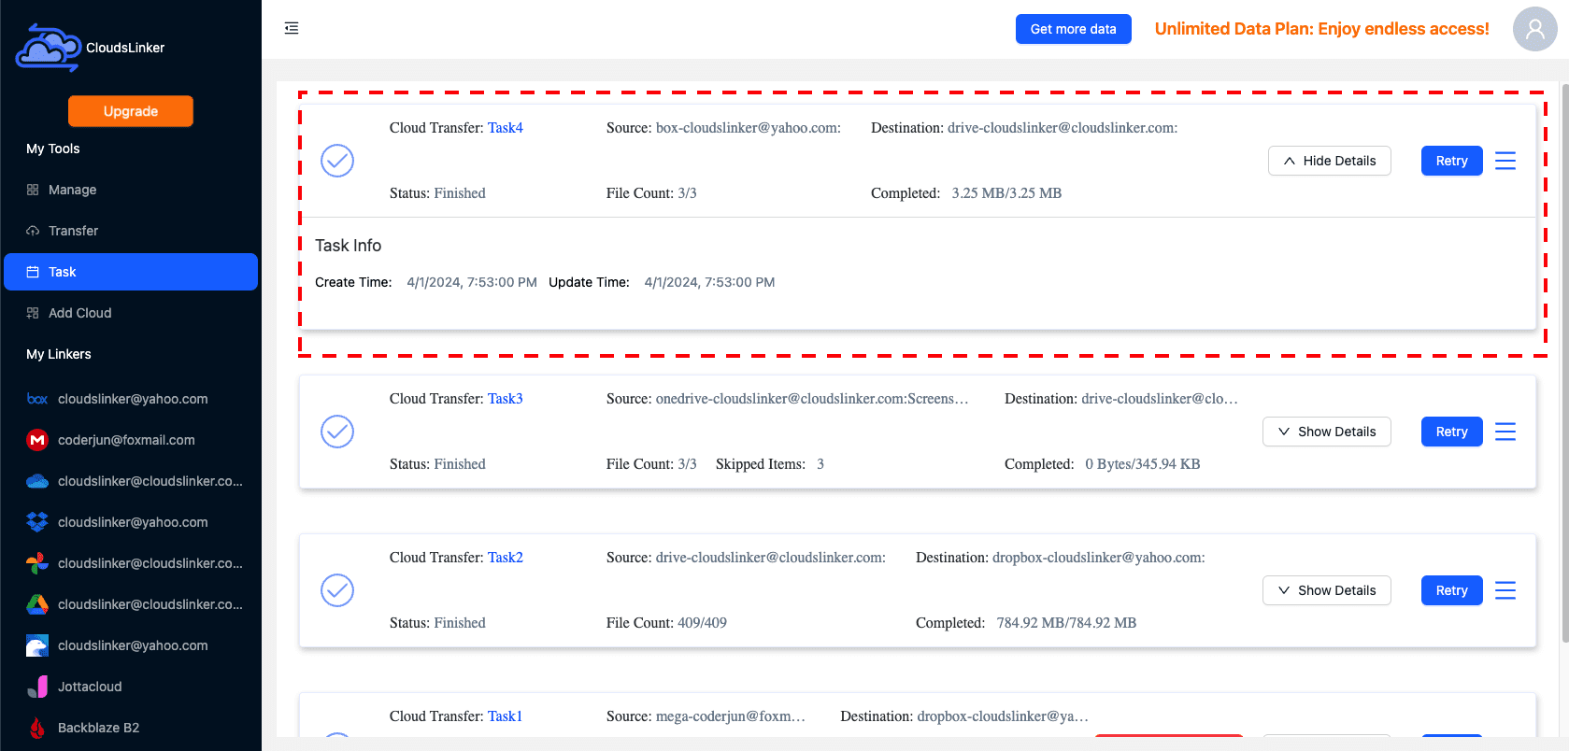Select the Box cloudslinker@yahoo.com linker
The height and width of the screenshot is (751, 1569).
click(131, 399)
